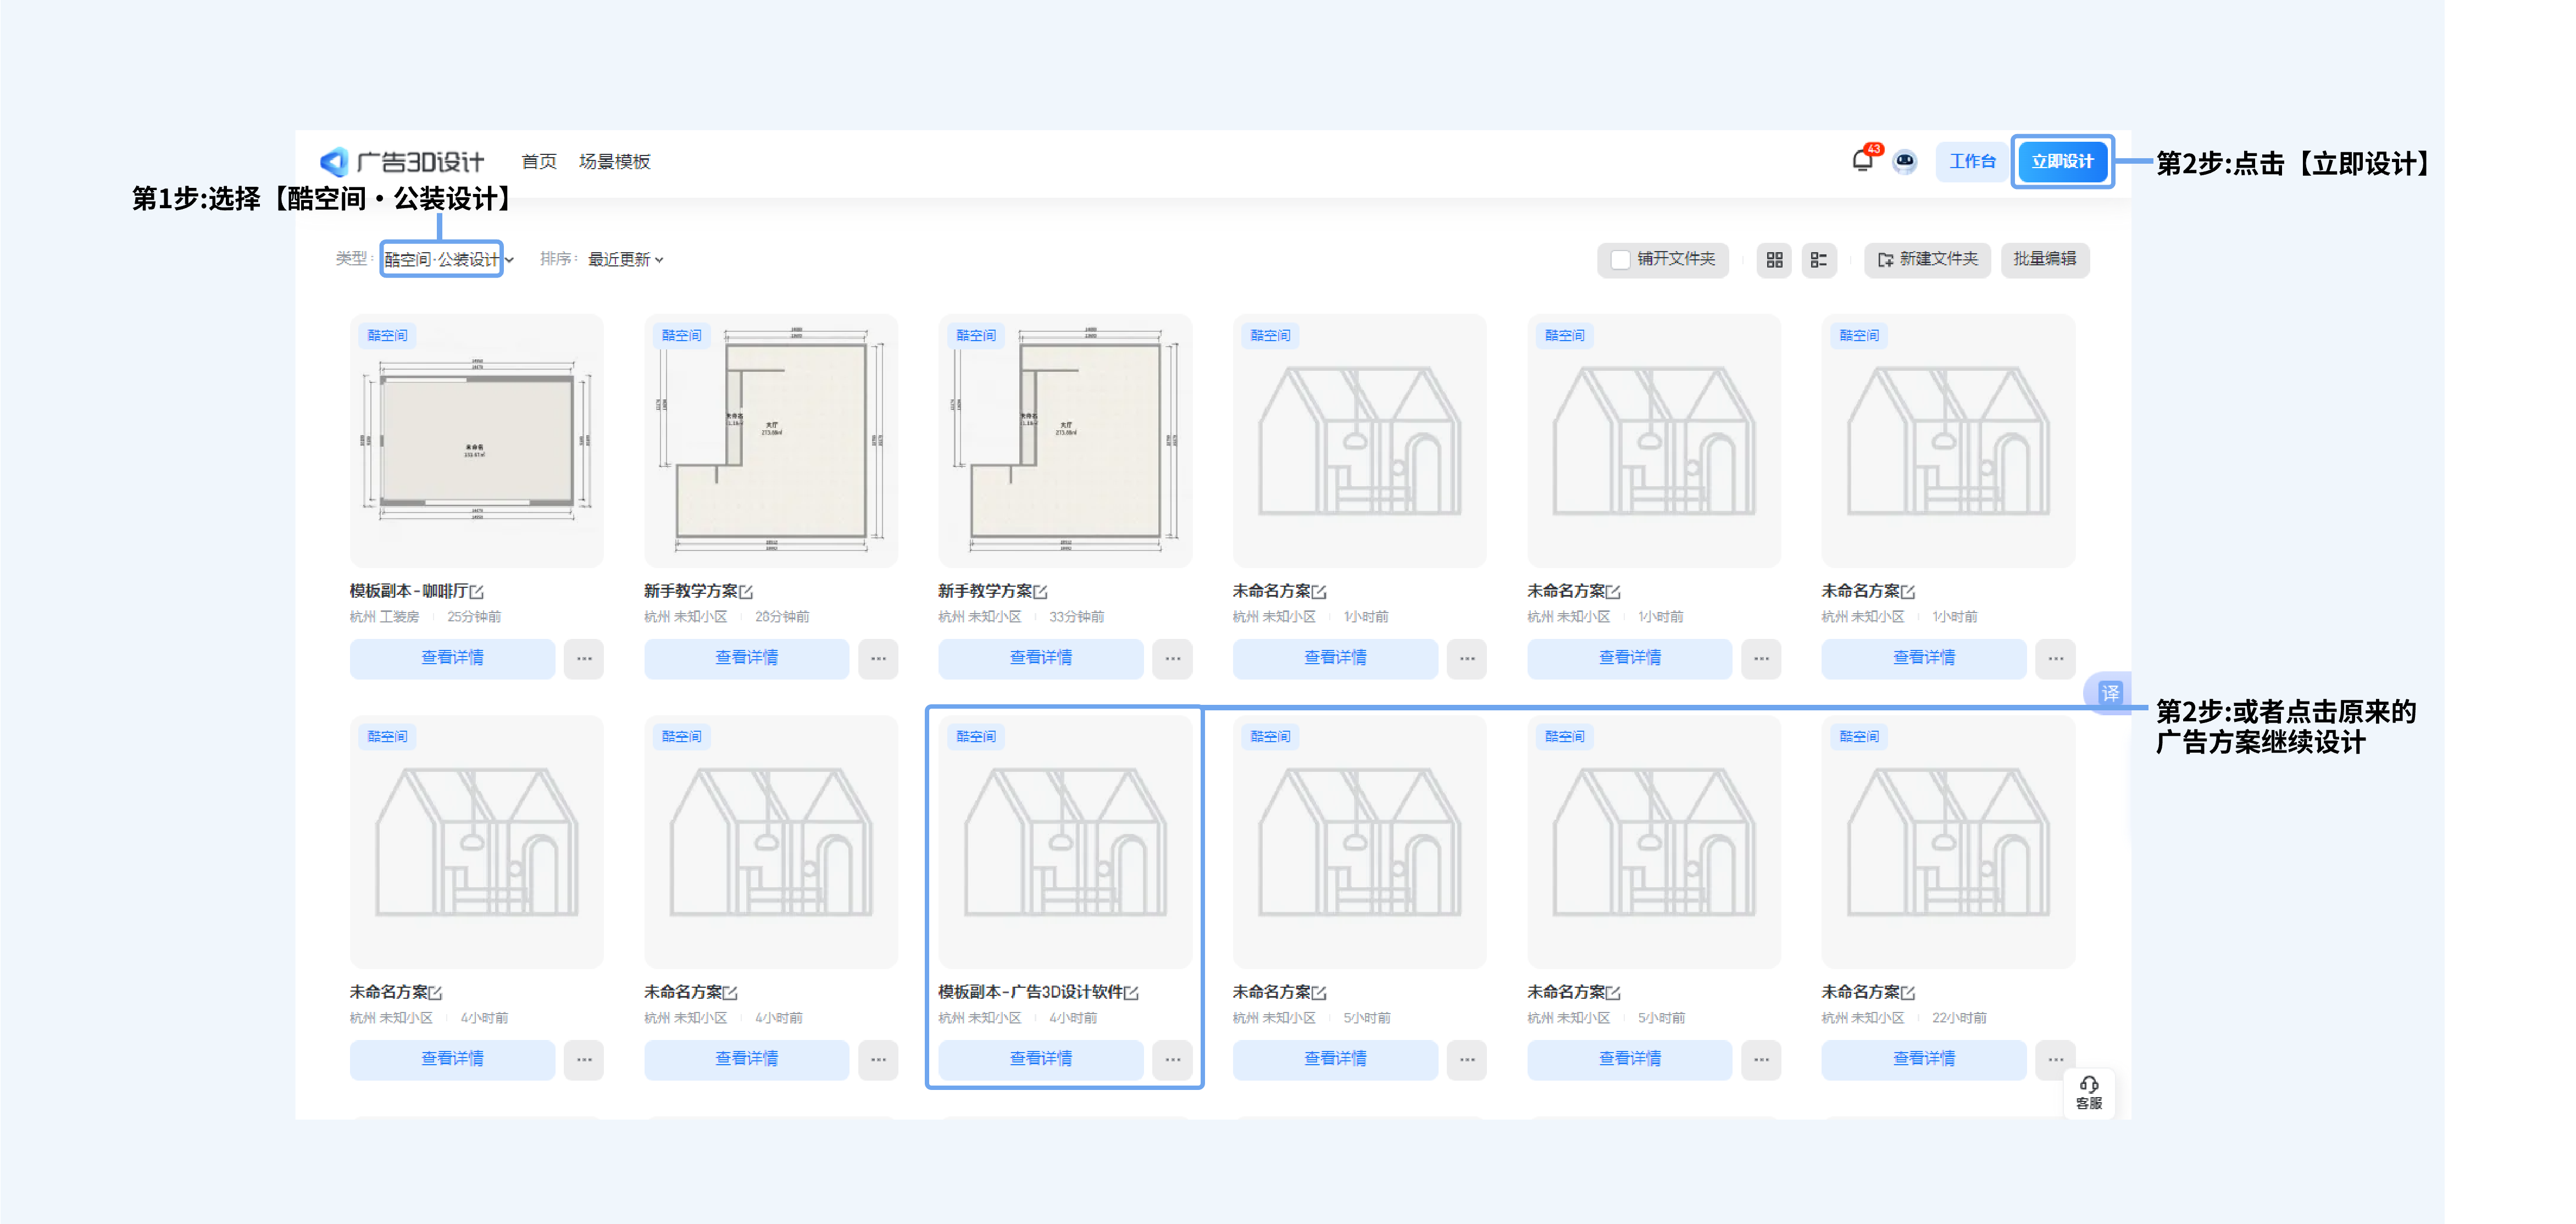The width and height of the screenshot is (2576, 1224).
Task: Switch to grid view layout icon
Action: (x=1774, y=260)
